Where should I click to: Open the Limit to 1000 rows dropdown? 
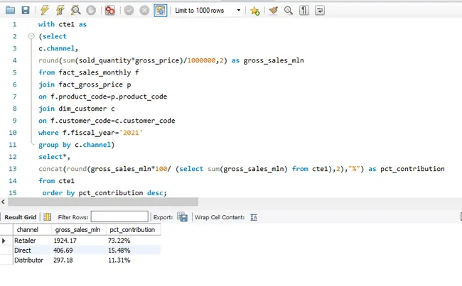pos(208,11)
